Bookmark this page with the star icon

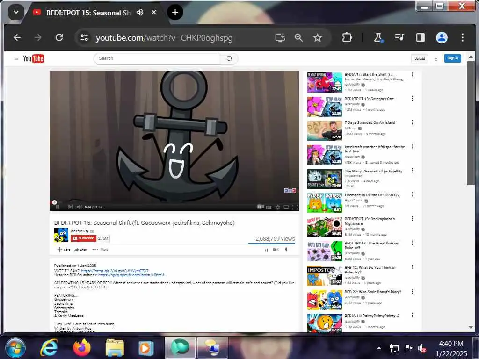pos(318,37)
